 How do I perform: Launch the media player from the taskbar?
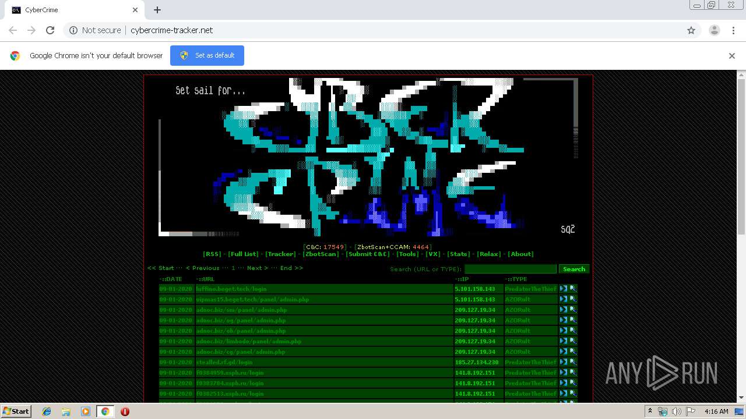coord(86,411)
